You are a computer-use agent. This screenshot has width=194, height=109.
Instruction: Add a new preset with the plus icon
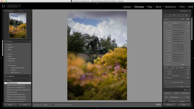click(30, 41)
